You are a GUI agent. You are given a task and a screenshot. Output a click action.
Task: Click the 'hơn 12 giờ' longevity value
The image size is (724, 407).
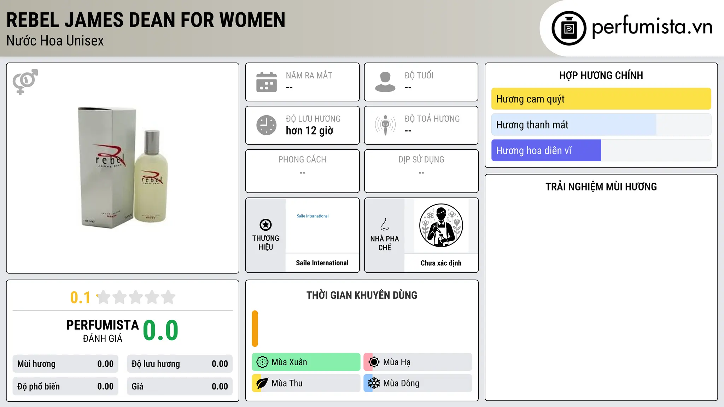click(x=309, y=131)
